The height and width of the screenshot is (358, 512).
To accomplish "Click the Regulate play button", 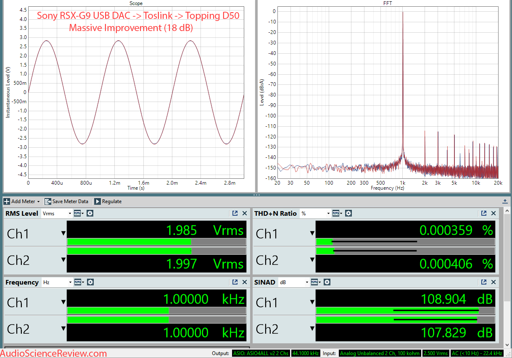I will point(108,201).
